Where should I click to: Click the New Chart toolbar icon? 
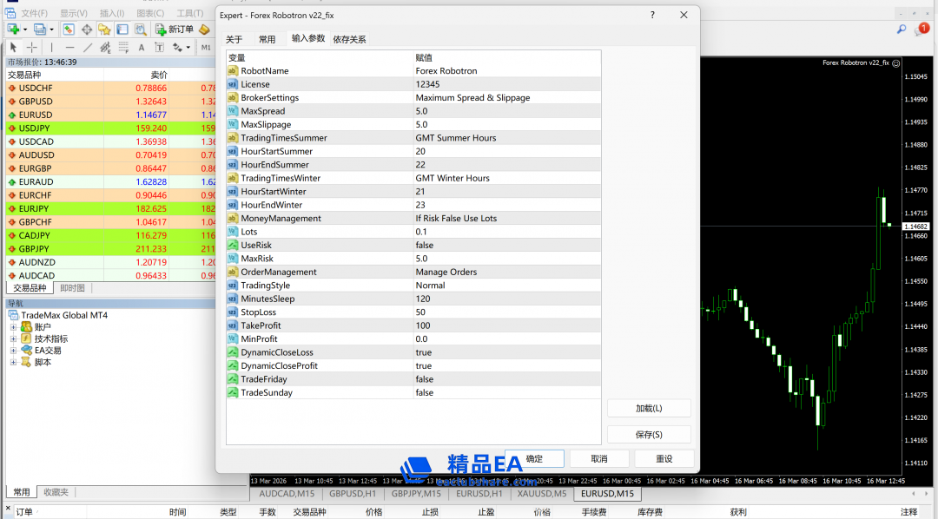point(13,30)
